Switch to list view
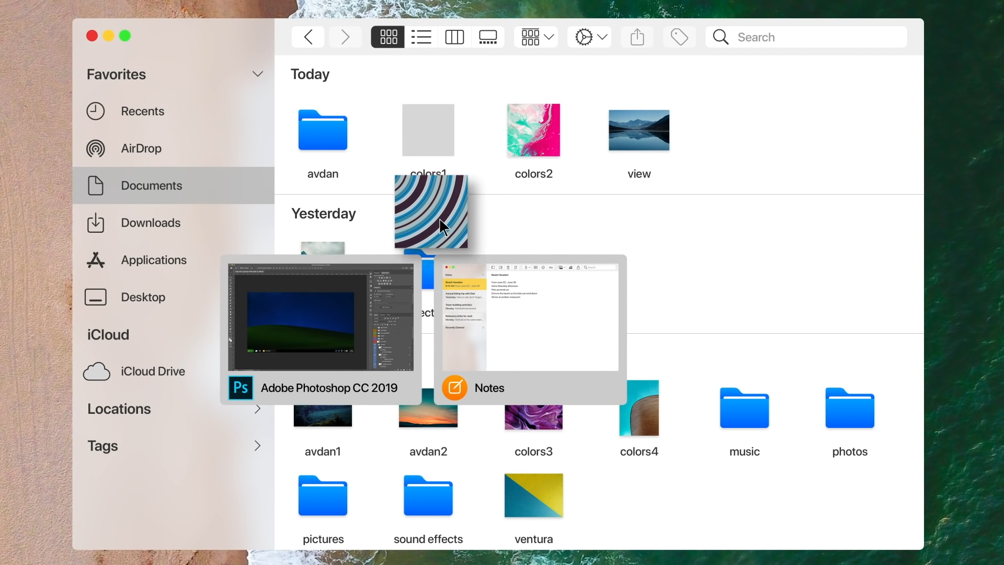The width and height of the screenshot is (1004, 565). click(x=421, y=37)
